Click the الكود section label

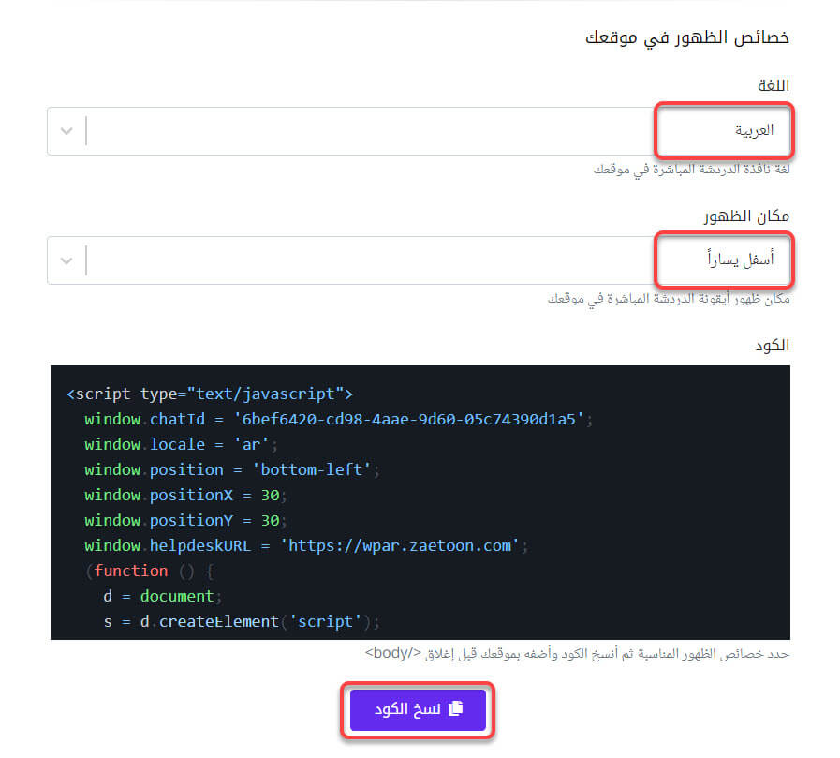pyautogui.click(x=772, y=346)
